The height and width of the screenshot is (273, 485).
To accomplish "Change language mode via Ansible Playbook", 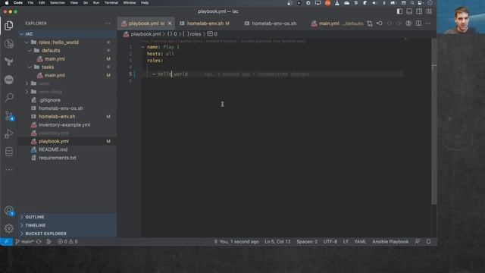I will coord(390,242).
